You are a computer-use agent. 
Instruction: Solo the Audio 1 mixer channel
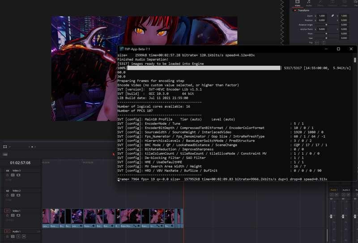coord(332,195)
